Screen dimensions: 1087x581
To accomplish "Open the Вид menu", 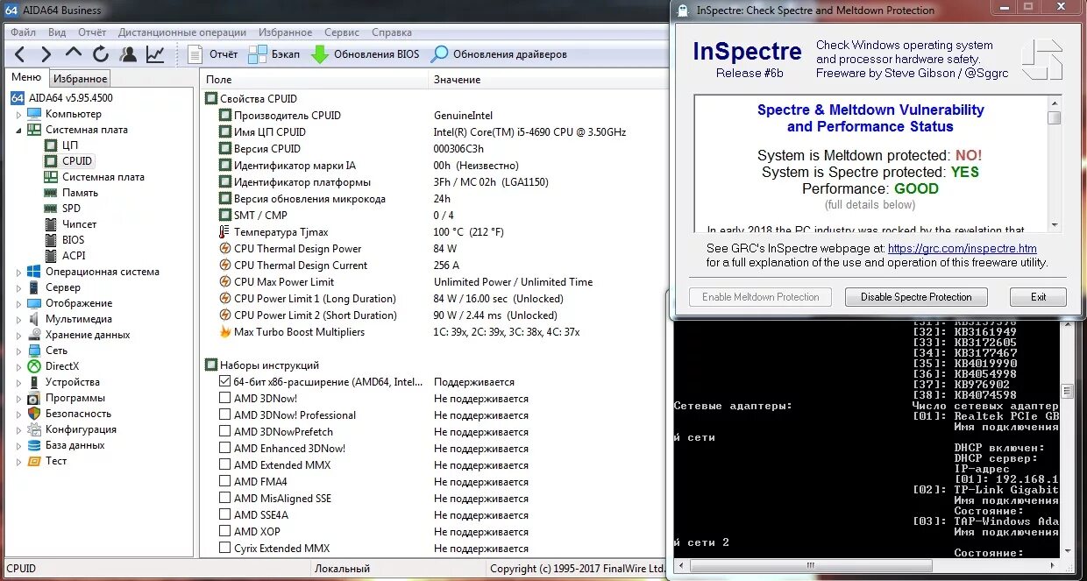I will click(x=57, y=32).
